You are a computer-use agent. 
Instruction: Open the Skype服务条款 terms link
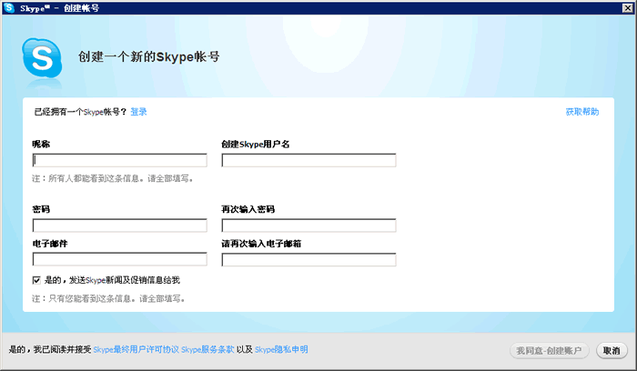tap(207, 349)
